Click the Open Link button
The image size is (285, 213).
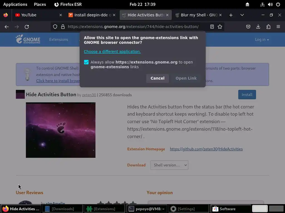click(186, 78)
